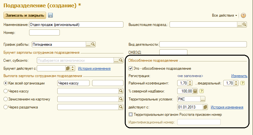Viewport: 253px width, 135px height.
Task: Click Изменить link for Регистрация
Action: click(239, 76)
